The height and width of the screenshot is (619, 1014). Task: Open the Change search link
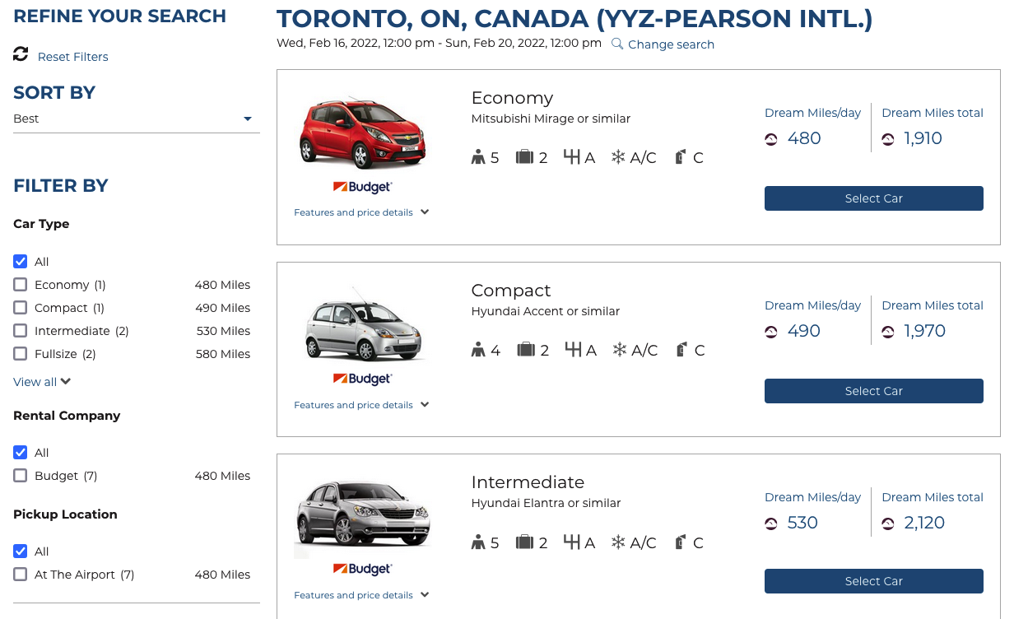pos(671,44)
